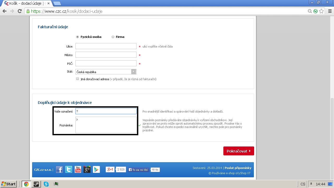
Task: Open the CZC Twitter page icon
Action: click(69, 169)
